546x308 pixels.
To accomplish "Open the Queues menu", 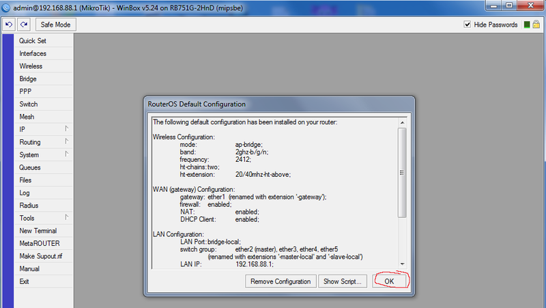I will [x=44, y=167].
